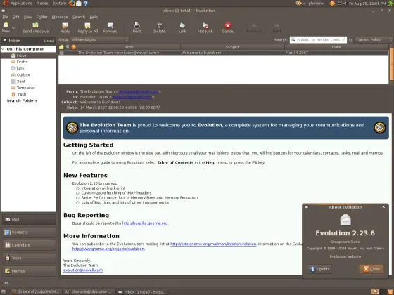
Task: Open the Search menu
Action: click(79, 17)
